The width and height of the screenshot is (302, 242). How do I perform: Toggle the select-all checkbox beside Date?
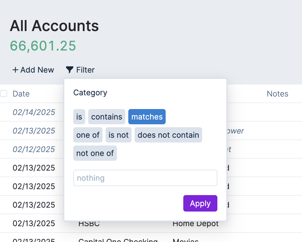tap(4, 94)
